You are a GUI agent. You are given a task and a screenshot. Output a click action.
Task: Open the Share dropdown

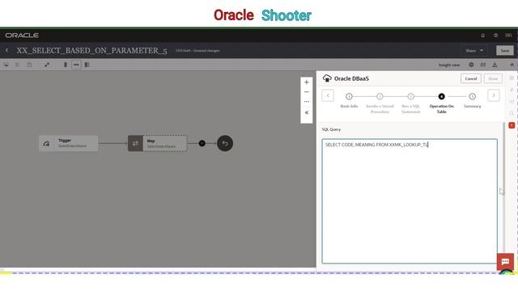pyautogui.click(x=474, y=50)
